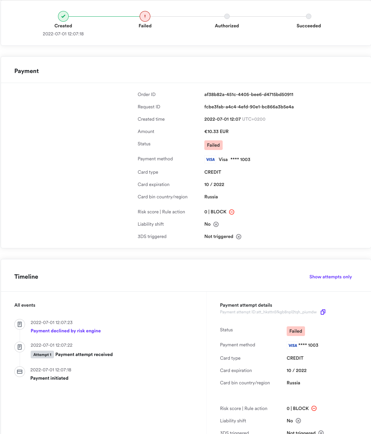Click the green Created step checkmark icon
The height and width of the screenshot is (434, 371).
click(63, 16)
